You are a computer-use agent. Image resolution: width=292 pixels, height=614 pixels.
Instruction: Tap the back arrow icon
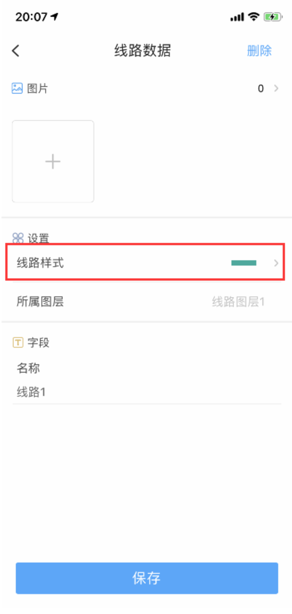coord(16,51)
